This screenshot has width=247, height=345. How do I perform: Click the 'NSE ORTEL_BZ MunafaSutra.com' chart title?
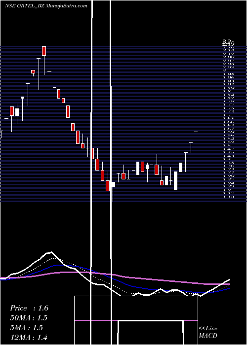click(46, 6)
